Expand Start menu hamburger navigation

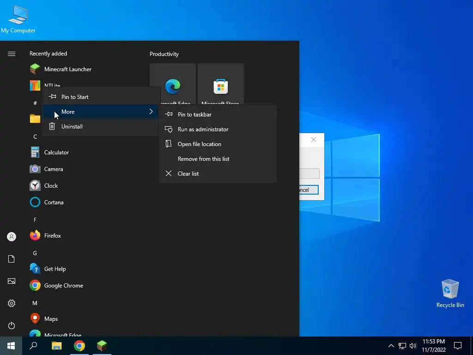12,54
